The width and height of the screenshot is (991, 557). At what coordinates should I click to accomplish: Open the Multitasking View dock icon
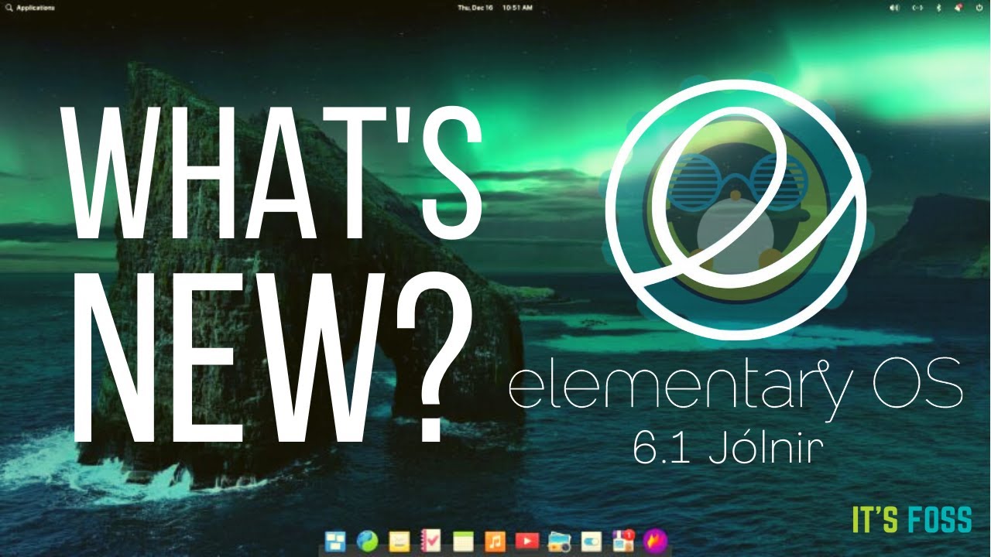335,540
